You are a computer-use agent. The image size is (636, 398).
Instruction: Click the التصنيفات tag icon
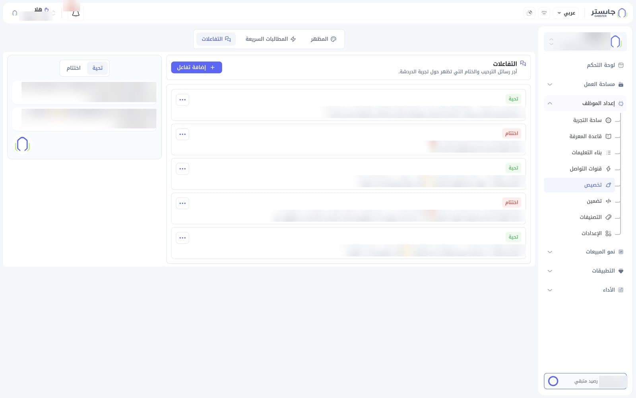pos(608,217)
